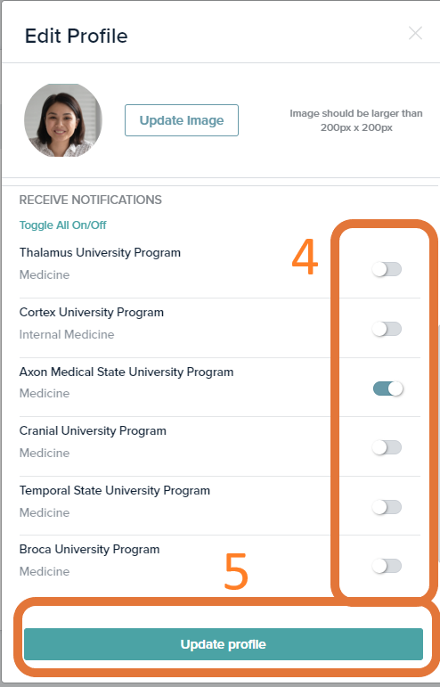
Task: Click the Edit Profile dialog title
Action: [77, 36]
